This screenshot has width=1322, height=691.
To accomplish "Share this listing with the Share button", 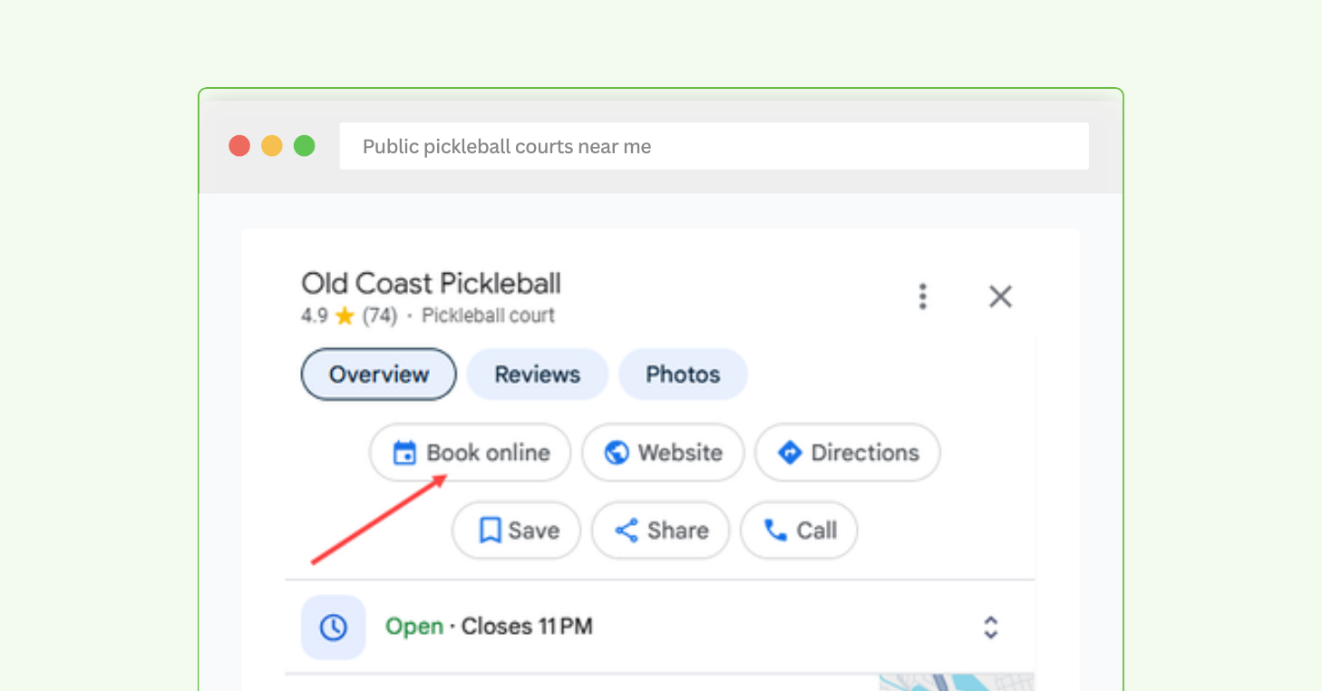I will [661, 530].
